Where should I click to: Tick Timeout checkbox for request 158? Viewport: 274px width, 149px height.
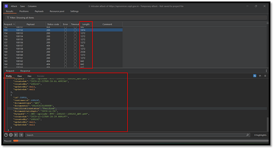(75, 46)
